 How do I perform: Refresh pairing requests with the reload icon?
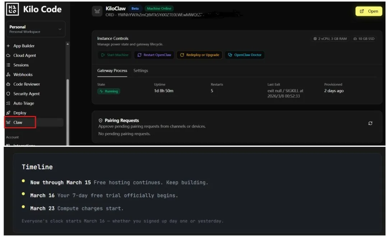click(x=370, y=123)
